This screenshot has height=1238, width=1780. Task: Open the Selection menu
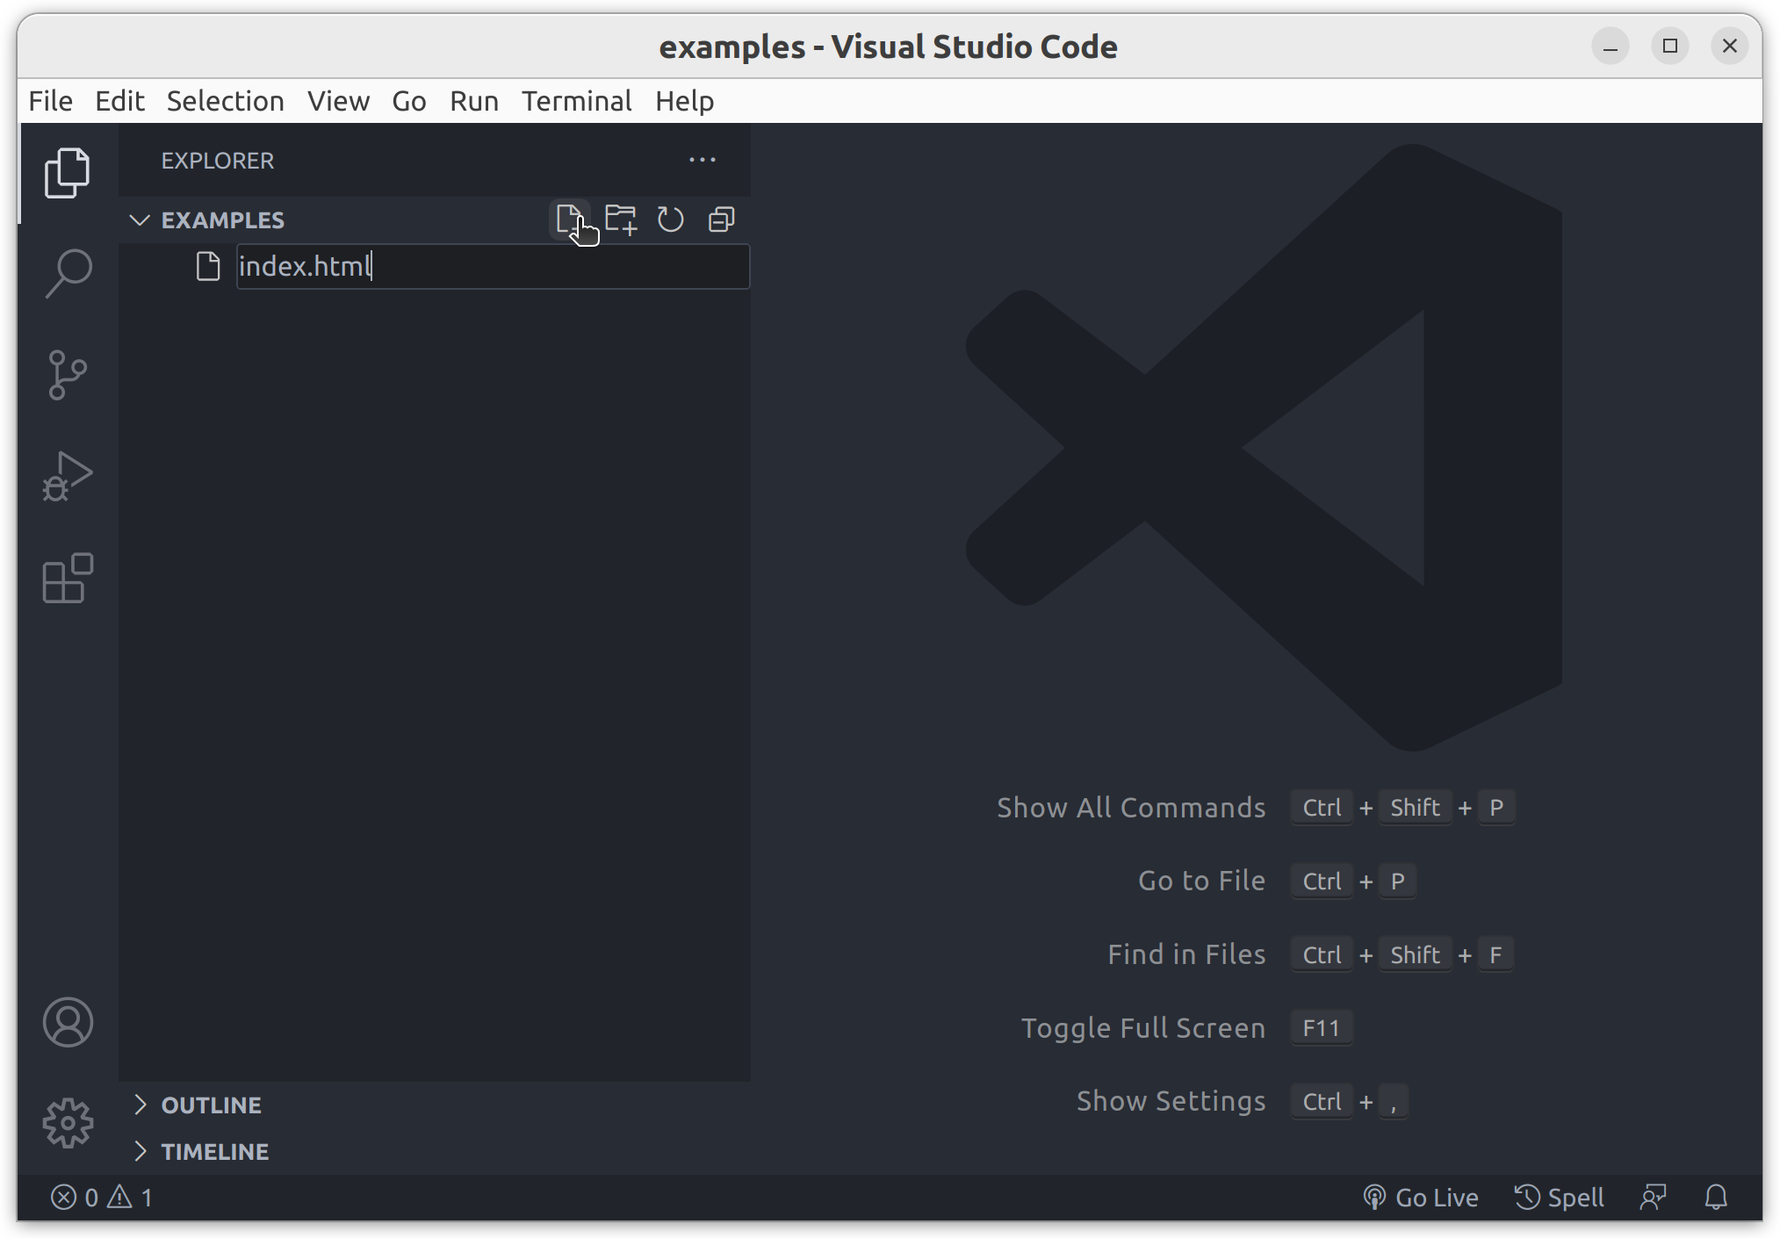point(225,101)
